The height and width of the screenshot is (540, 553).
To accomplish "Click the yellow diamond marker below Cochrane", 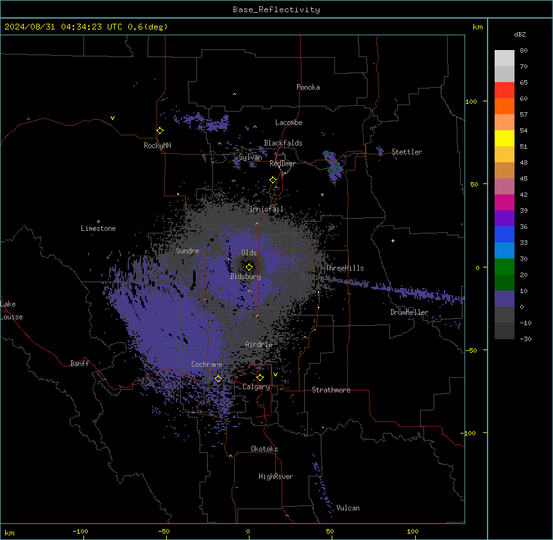I will coord(218,379).
